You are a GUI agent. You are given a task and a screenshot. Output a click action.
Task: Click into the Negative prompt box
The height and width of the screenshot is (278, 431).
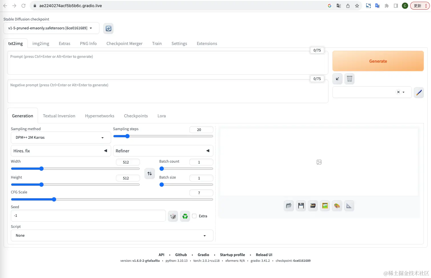[168, 91]
